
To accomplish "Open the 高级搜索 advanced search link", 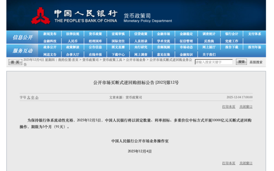I will tap(256, 62).
